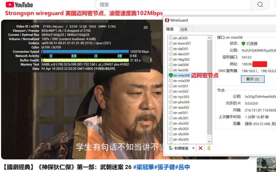The width and height of the screenshot is (276, 172).
Task: Click the transfer value 接收 455.72 MiB
Action: coord(257,124)
